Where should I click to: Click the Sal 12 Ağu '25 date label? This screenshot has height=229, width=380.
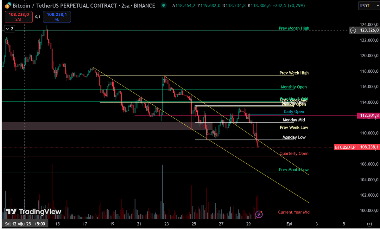point(25,224)
